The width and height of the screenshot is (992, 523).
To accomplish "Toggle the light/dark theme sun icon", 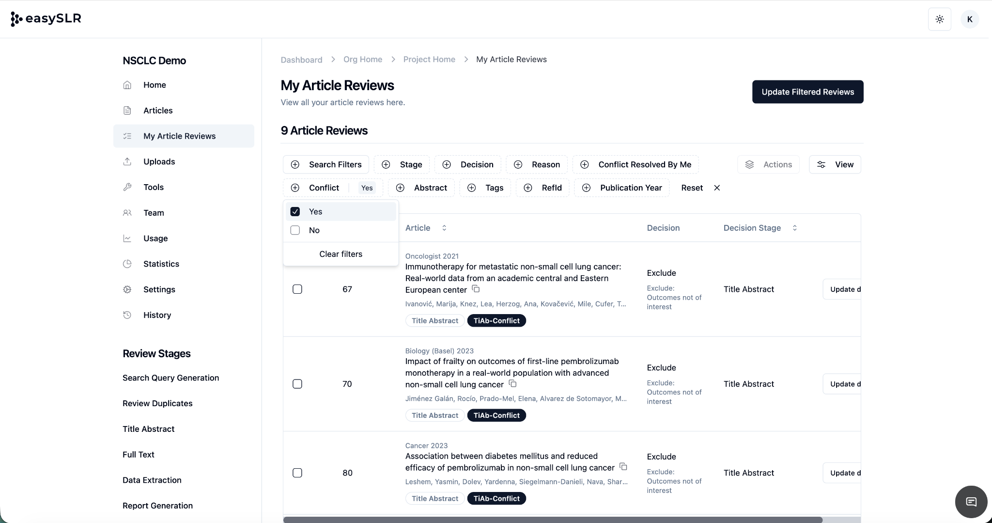I will coord(939,19).
